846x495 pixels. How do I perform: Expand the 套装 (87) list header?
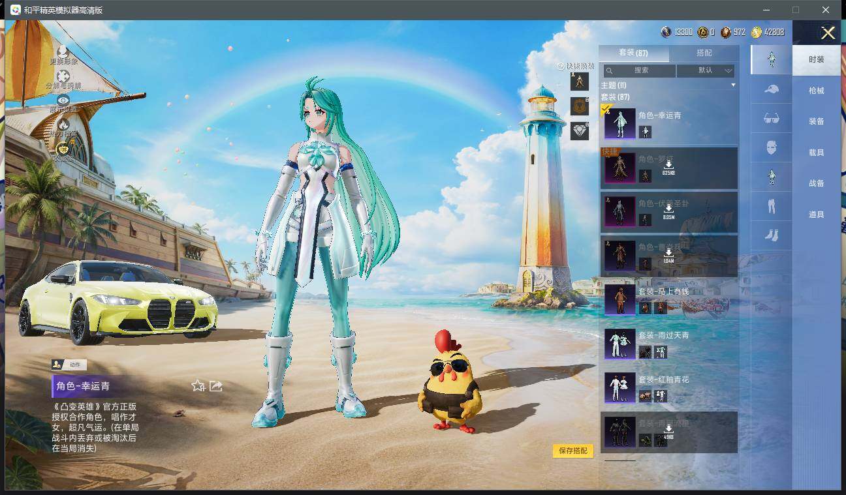(615, 97)
